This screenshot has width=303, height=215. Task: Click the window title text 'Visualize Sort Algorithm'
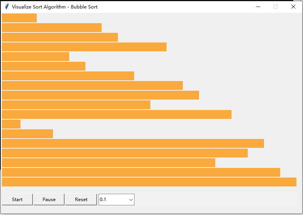tap(39, 7)
